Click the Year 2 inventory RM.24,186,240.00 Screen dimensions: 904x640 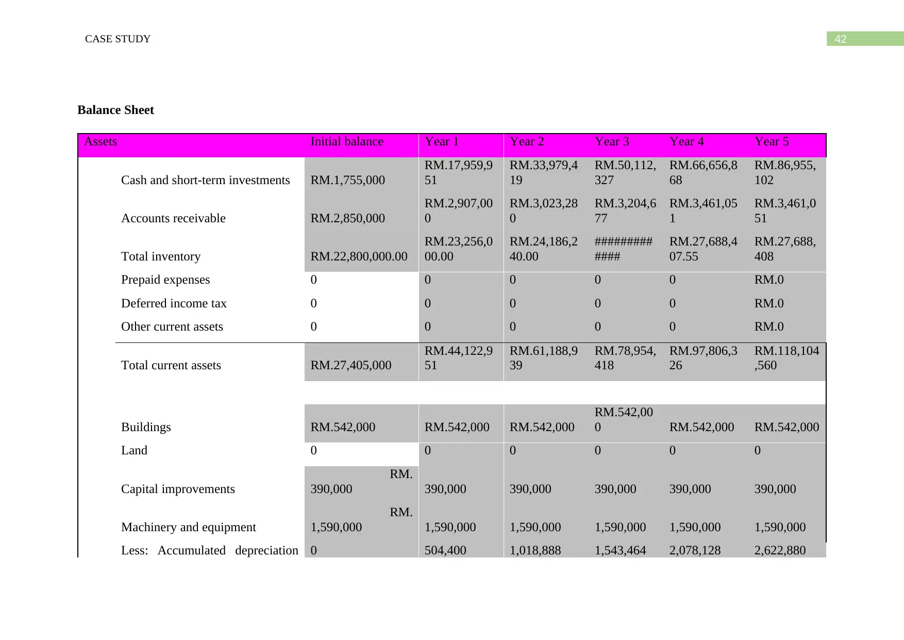(x=544, y=249)
